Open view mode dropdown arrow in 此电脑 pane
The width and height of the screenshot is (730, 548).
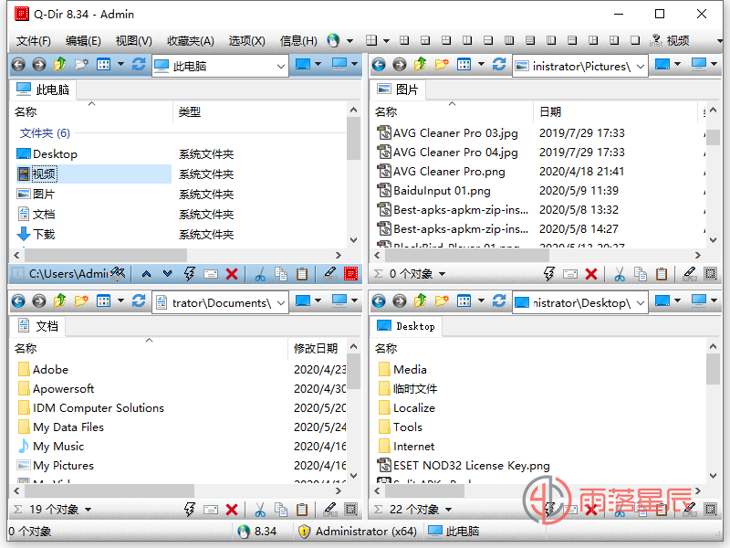(x=120, y=64)
